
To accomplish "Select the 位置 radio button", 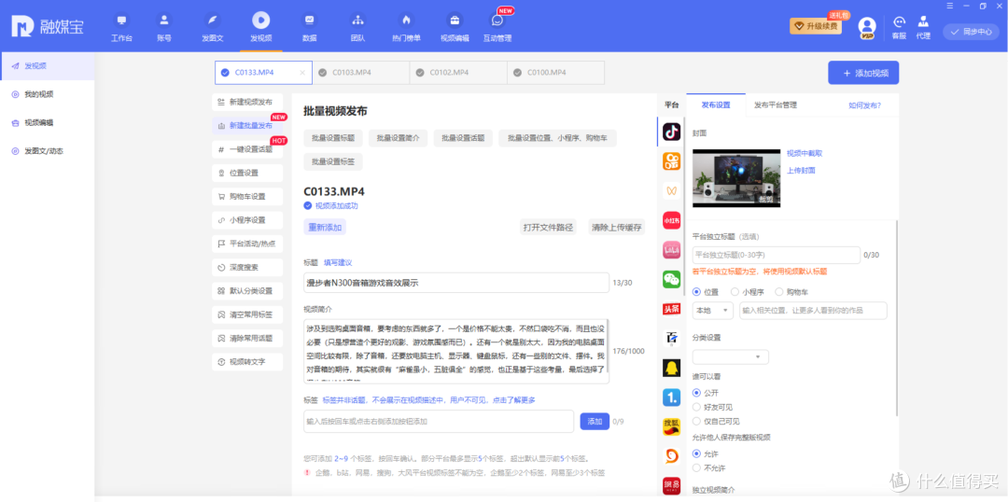I will point(696,292).
